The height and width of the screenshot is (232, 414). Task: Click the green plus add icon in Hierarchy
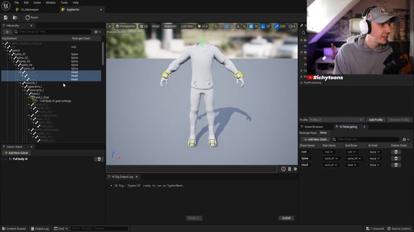click(7, 32)
